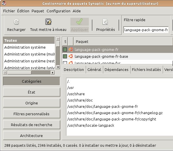Switch to the Dépendances tab
The image size is (173, 151).
coord(116,69)
